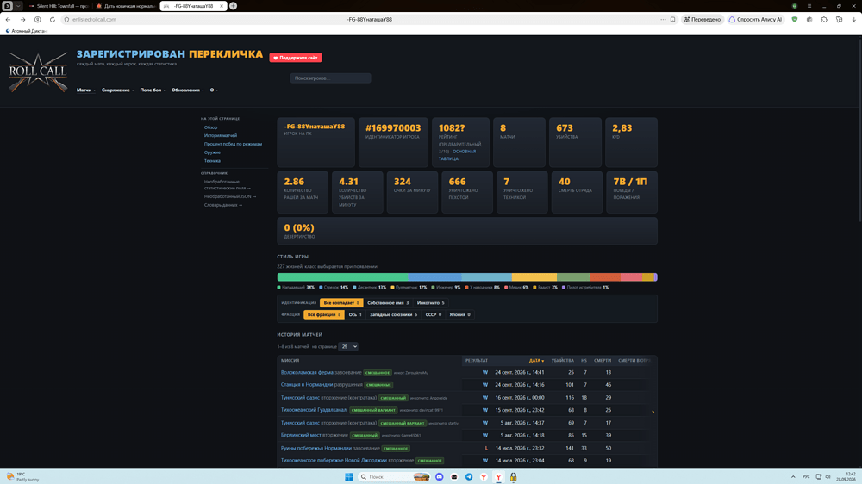Viewport: 862px width, 484px height.
Task: Expand the О navigation menu
Action: (213, 90)
